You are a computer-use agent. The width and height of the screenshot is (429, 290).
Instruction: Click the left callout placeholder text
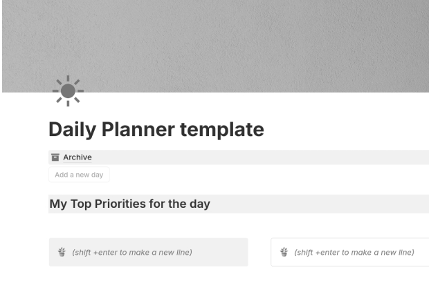click(132, 252)
